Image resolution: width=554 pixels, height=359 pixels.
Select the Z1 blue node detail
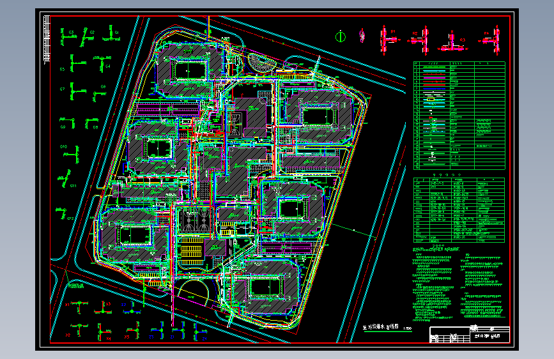pos(180,331)
